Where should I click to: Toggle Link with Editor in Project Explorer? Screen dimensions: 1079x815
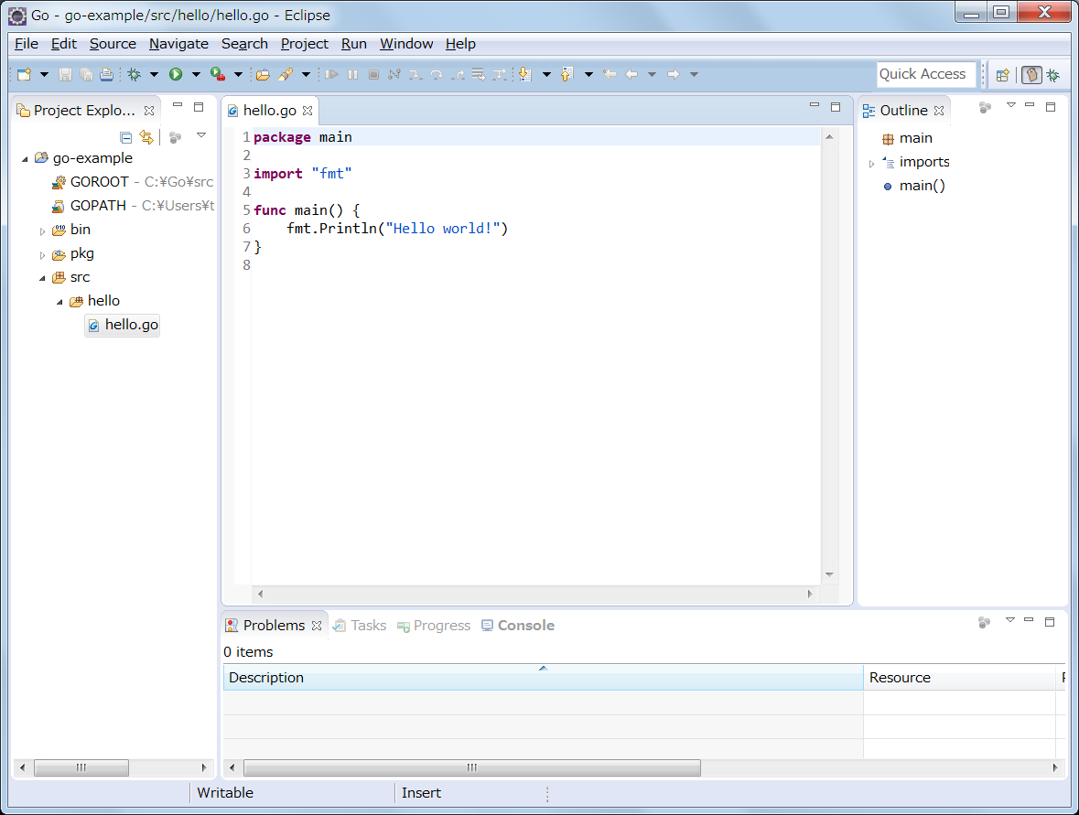click(146, 136)
